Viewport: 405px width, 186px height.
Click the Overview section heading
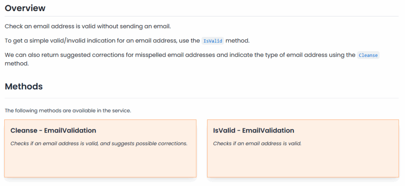tap(25, 8)
